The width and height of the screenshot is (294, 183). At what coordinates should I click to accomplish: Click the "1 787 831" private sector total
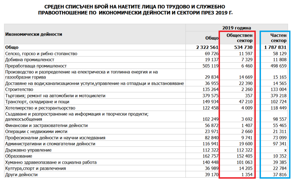276,47
